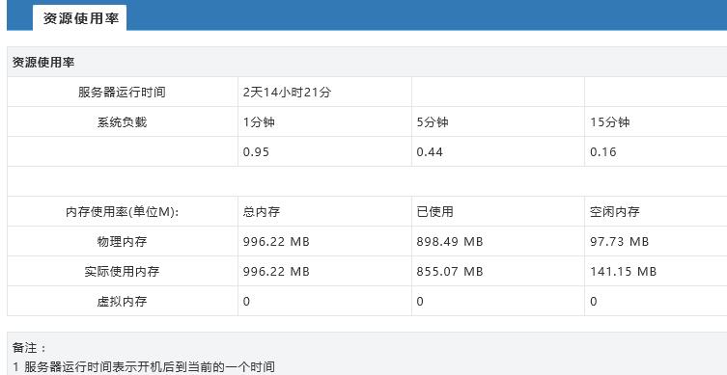
Task: Click the 总内存 column header
Action: (262, 211)
